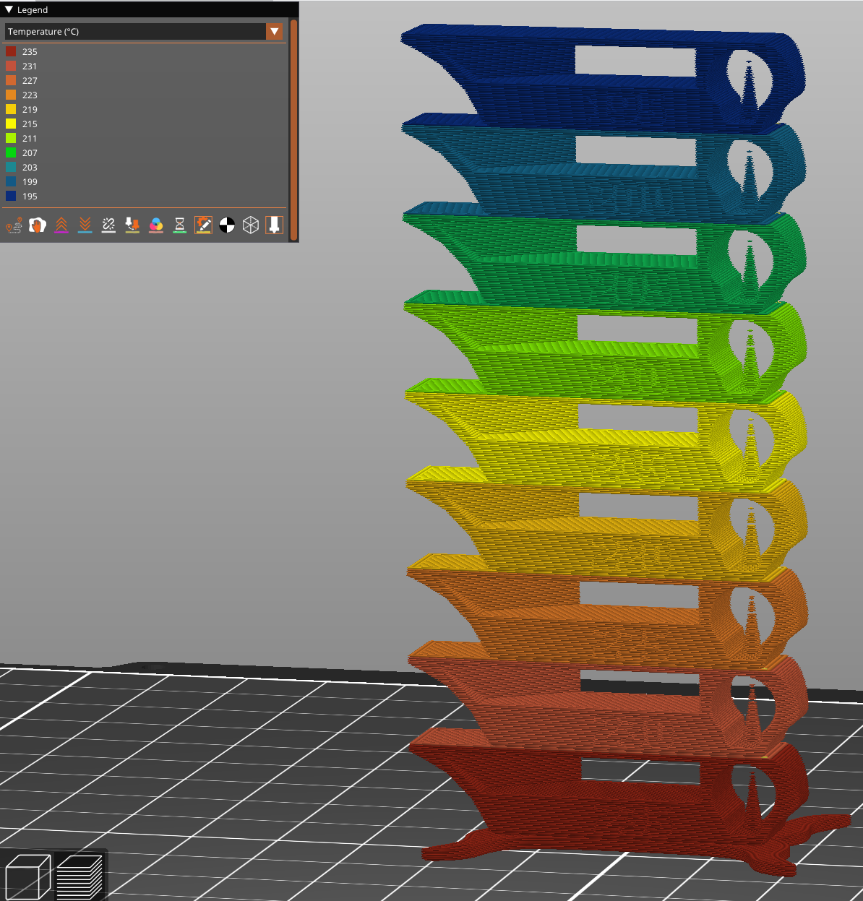This screenshot has width=863, height=901.
Task: Switch to sliced layers preview view
Action: click(x=79, y=876)
